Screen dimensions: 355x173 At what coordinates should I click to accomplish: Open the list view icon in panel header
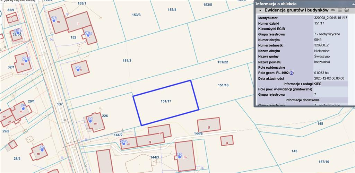pos(340,10)
